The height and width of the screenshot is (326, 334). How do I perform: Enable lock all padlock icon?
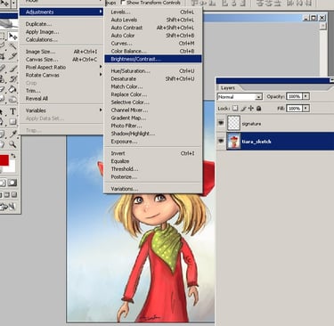coord(258,109)
